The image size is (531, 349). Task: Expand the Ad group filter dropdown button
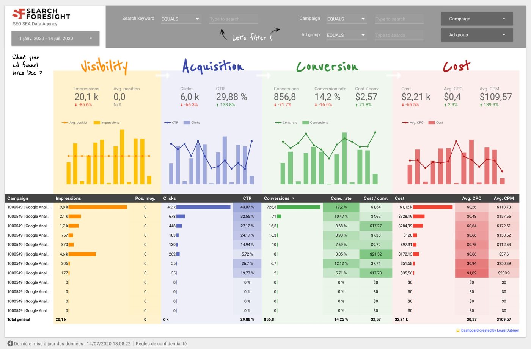point(477,35)
